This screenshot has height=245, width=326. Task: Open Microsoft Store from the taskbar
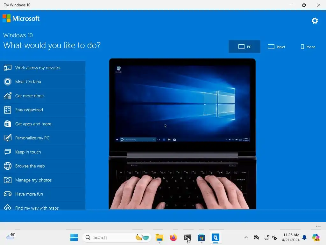[x=201, y=237]
